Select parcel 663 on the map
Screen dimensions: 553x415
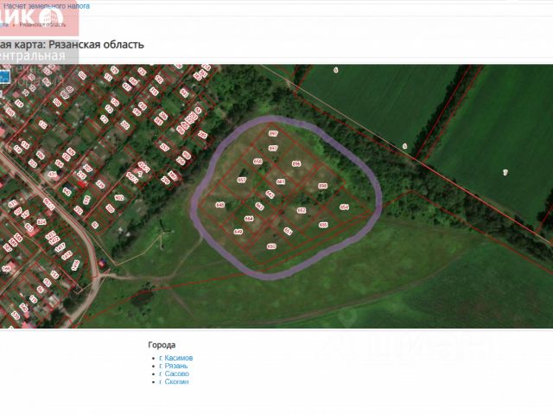pos(259,206)
